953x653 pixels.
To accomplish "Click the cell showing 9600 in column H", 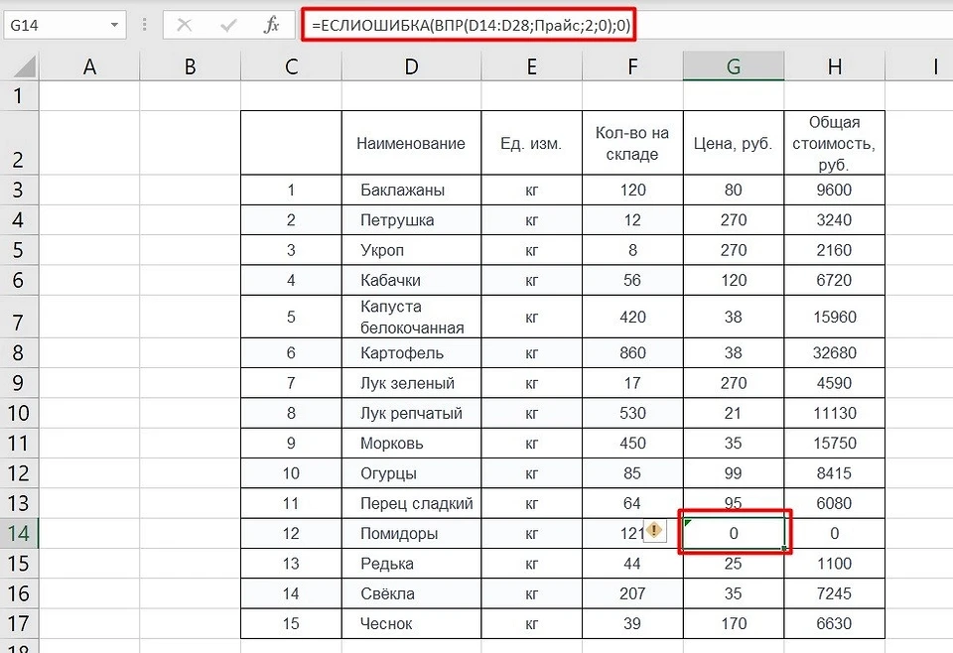I will (x=834, y=190).
